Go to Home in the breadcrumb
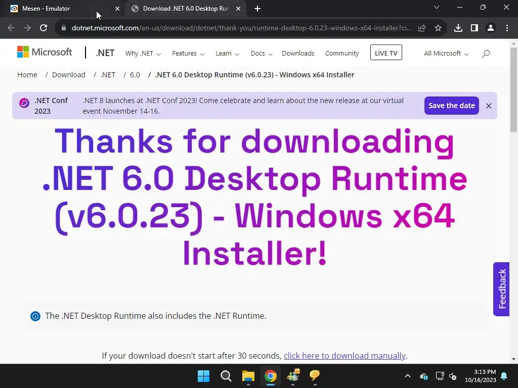 pos(27,75)
